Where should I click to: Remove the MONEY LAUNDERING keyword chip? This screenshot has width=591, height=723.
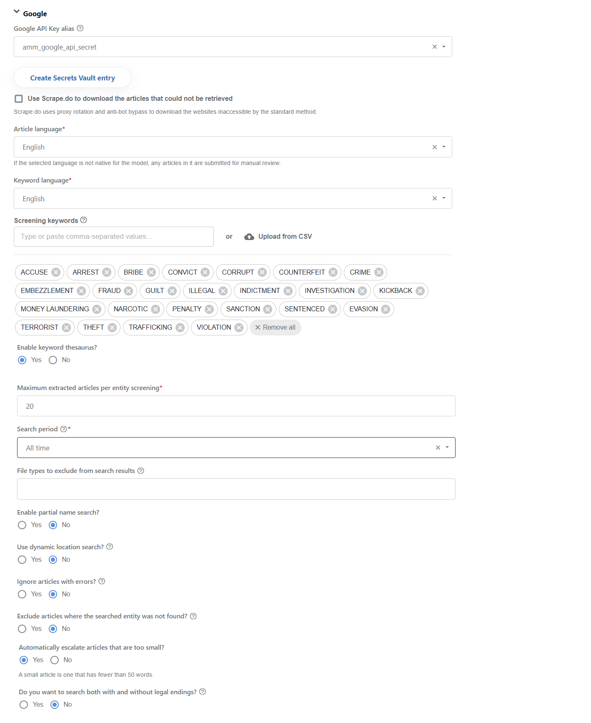[97, 309]
